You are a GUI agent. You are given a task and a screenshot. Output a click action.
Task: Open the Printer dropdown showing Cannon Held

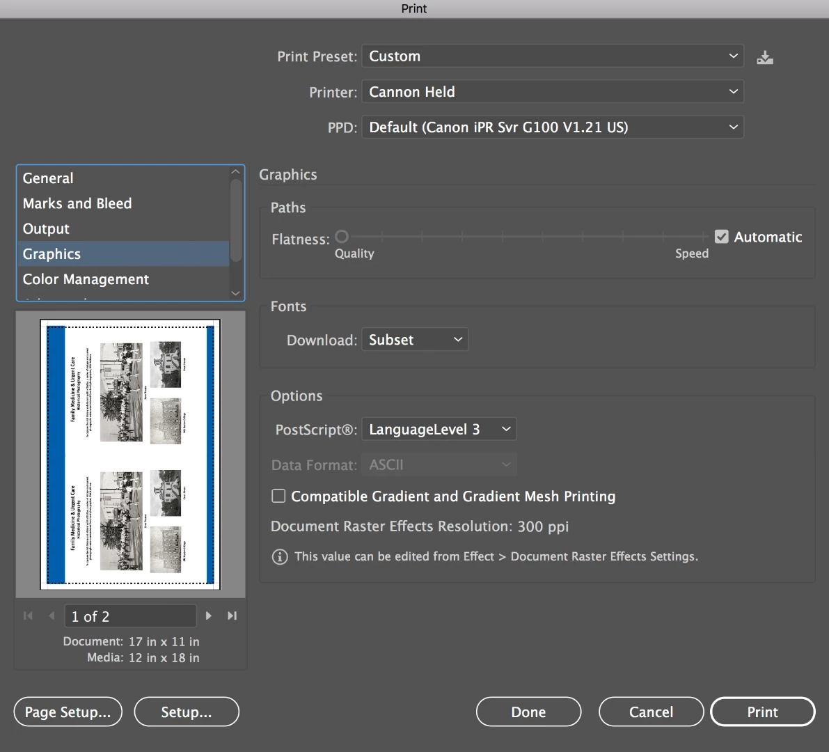tap(553, 91)
